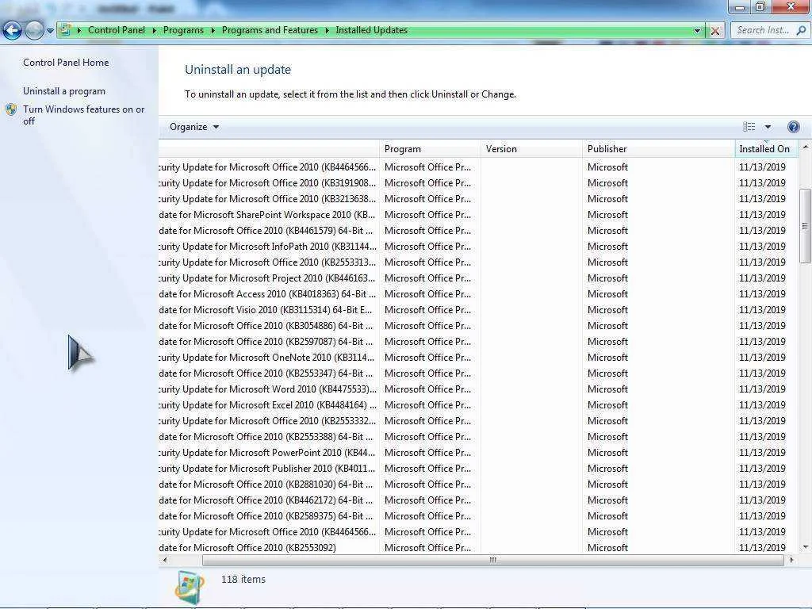This screenshot has height=609, width=812.
Task: Select Security Update for Microsoft InfoPath 2010
Action: [478, 247]
